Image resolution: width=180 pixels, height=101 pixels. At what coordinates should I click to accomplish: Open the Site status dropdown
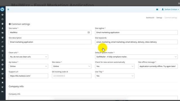[71, 66]
